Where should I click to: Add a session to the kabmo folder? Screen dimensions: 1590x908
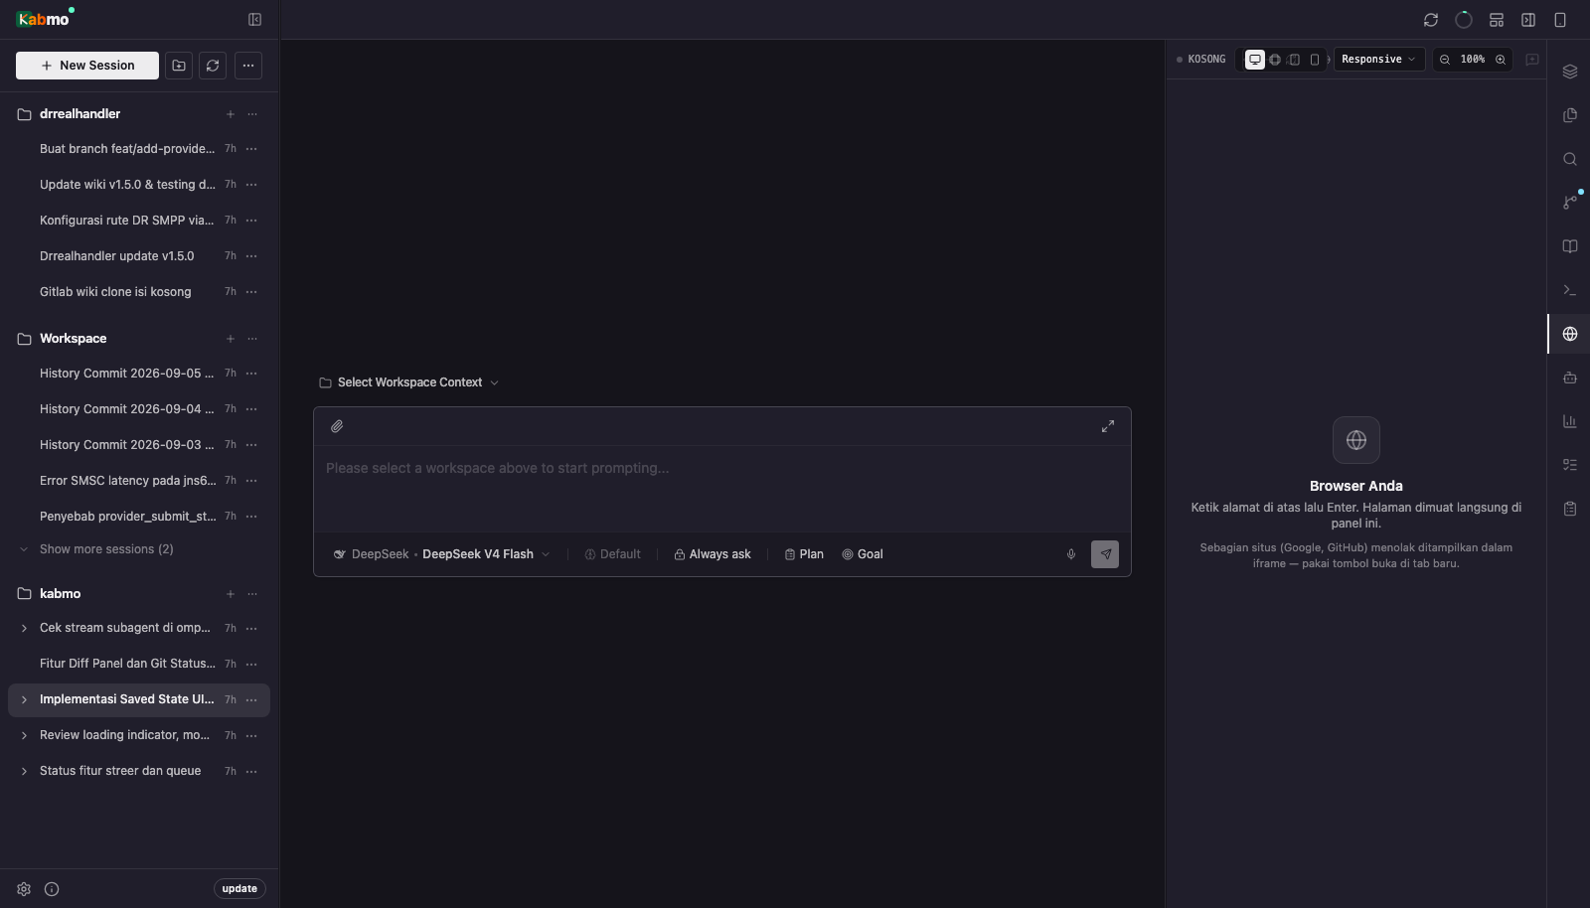pyautogui.click(x=231, y=594)
